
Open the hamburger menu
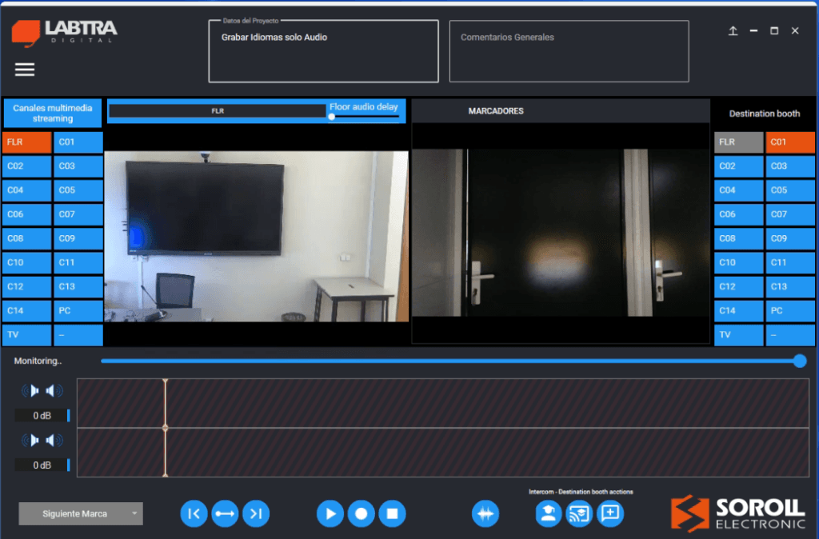tap(25, 70)
